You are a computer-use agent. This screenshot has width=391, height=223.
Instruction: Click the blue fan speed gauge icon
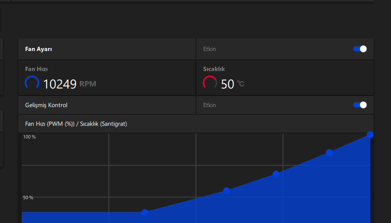click(x=32, y=83)
